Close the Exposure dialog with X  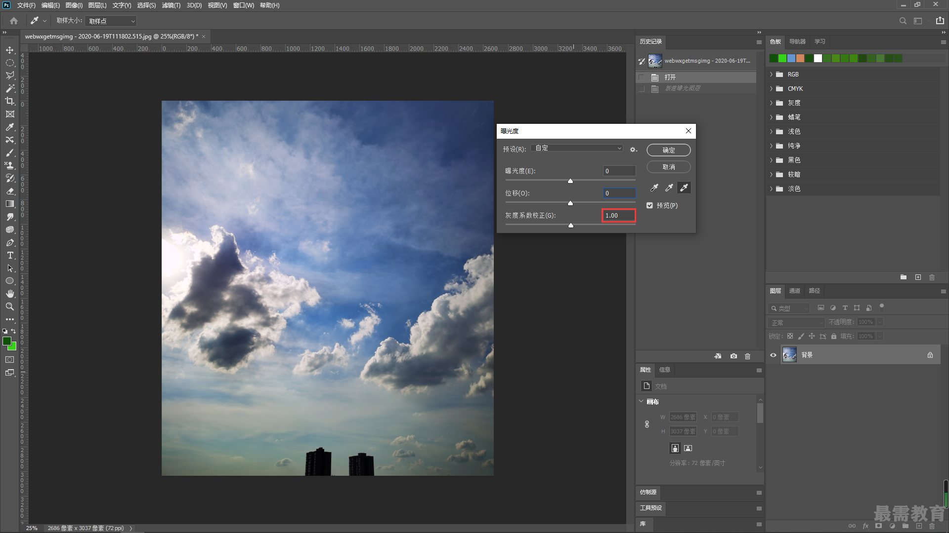point(689,131)
